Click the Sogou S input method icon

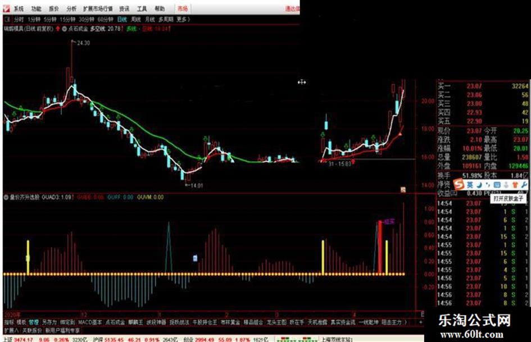pyautogui.click(x=459, y=185)
